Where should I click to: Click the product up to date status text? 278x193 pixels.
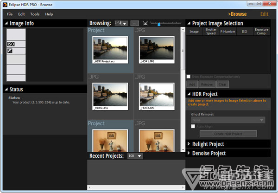tap(41, 102)
